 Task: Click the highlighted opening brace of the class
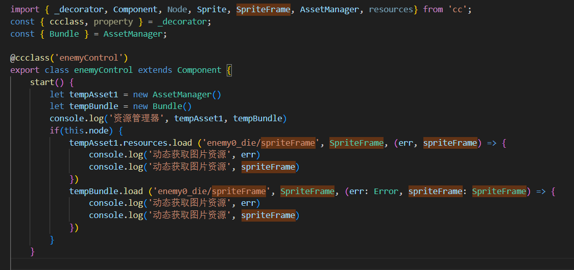pos(229,70)
